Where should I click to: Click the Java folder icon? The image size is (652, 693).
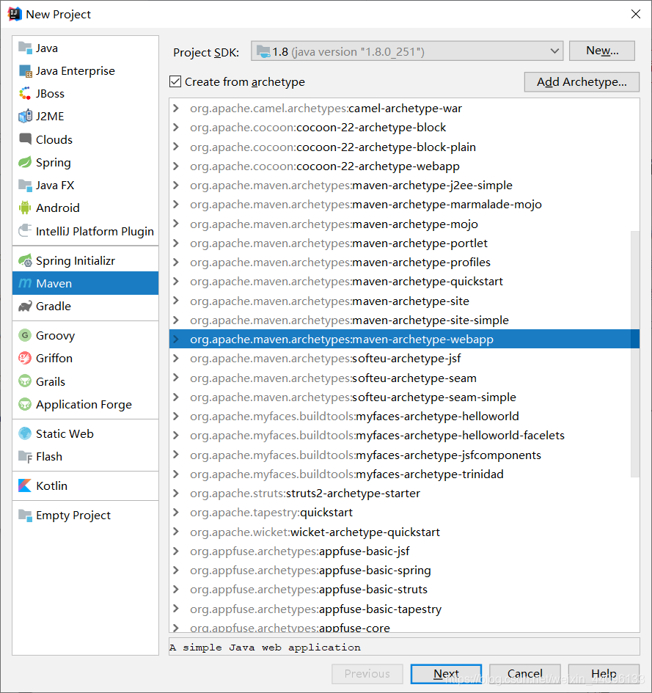pyautogui.click(x=25, y=48)
